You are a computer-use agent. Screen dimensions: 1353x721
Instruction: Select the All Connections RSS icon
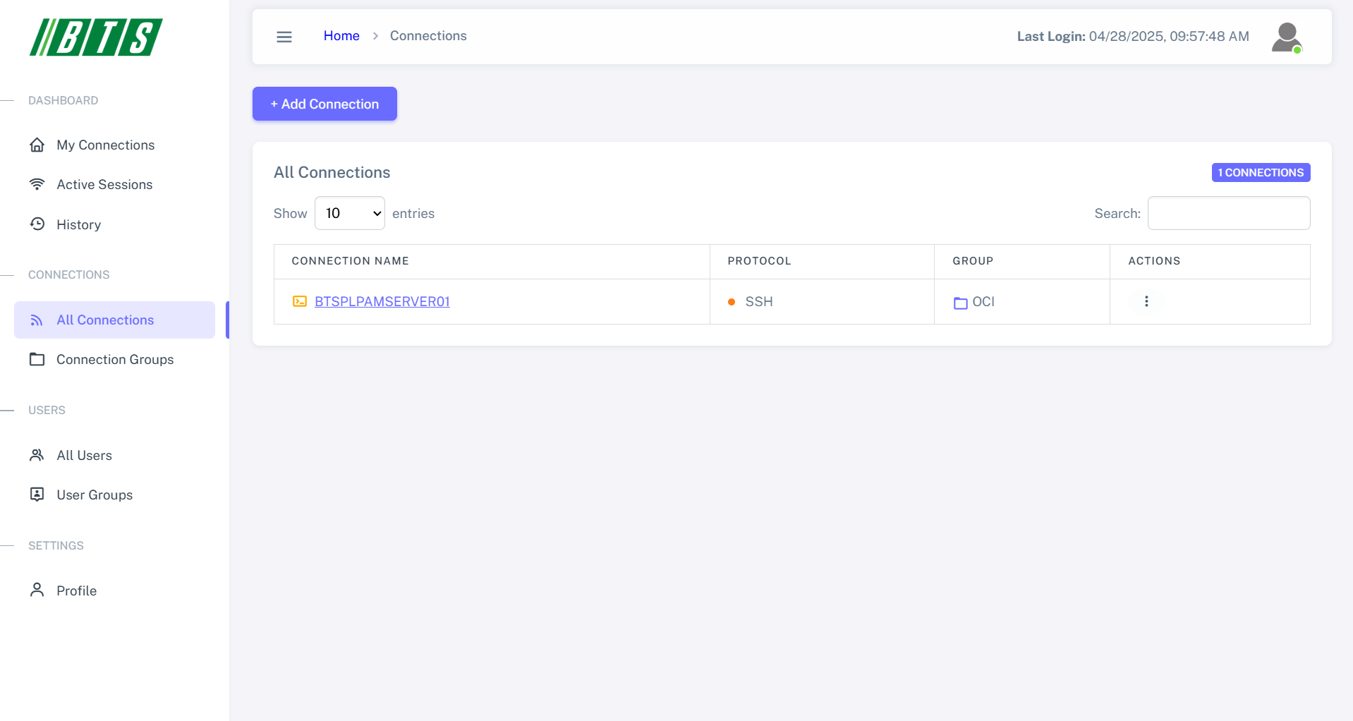tap(36, 320)
